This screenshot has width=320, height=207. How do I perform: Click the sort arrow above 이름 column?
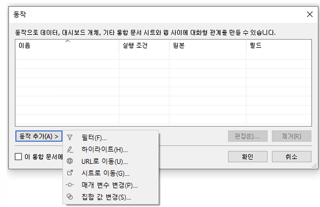coord(67,41)
